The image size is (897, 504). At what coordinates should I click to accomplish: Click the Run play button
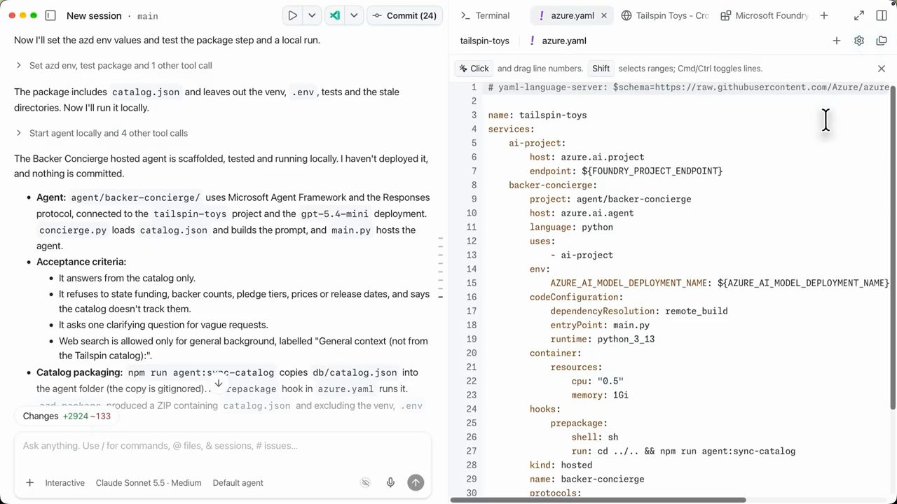click(x=293, y=15)
